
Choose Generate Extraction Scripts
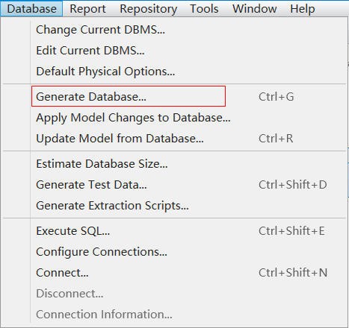[174, 206]
